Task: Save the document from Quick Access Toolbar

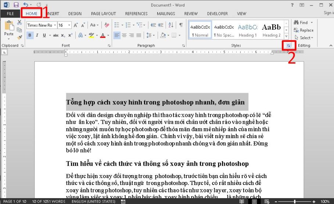Action: pos(16,5)
